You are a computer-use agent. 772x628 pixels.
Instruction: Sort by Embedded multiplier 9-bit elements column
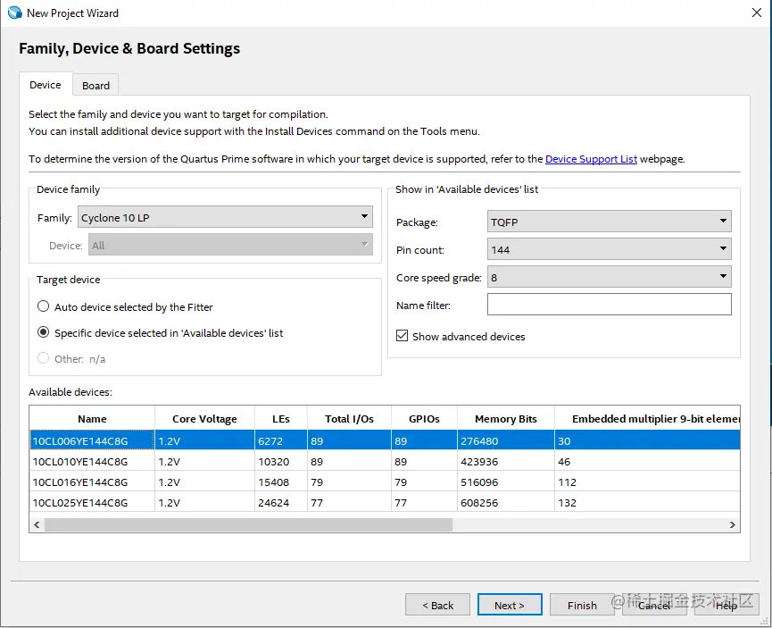click(647, 418)
